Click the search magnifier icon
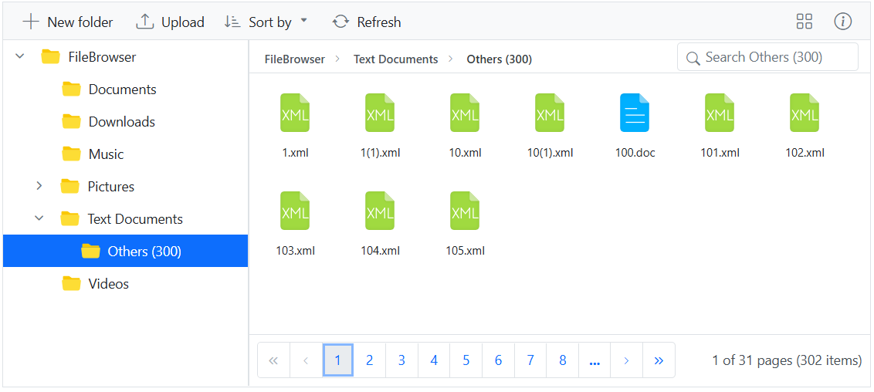The image size is (874, 392). click(693, 58)
